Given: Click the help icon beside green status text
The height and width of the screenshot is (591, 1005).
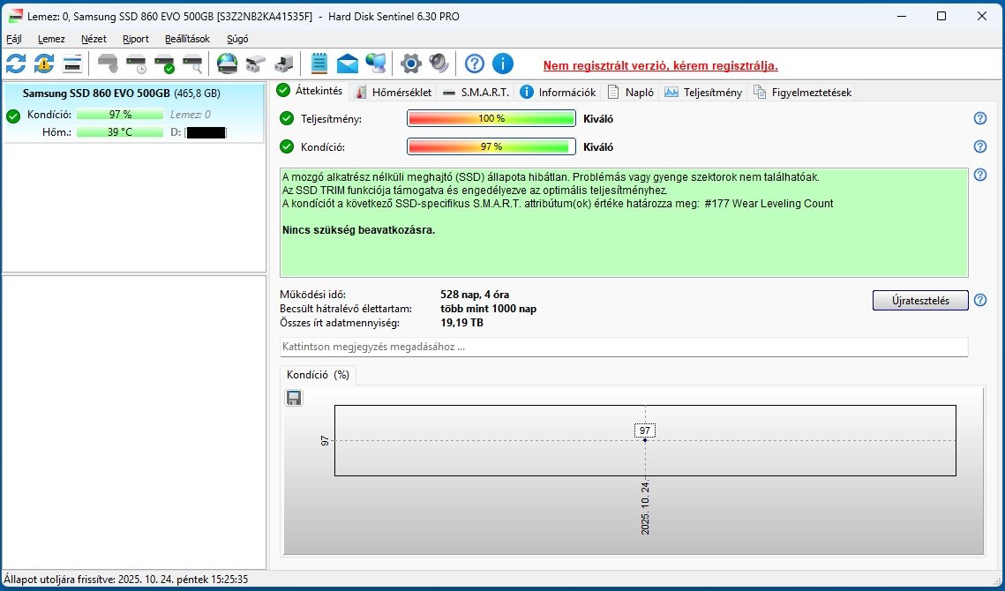Looking at the screenshot, I should 980,175.
